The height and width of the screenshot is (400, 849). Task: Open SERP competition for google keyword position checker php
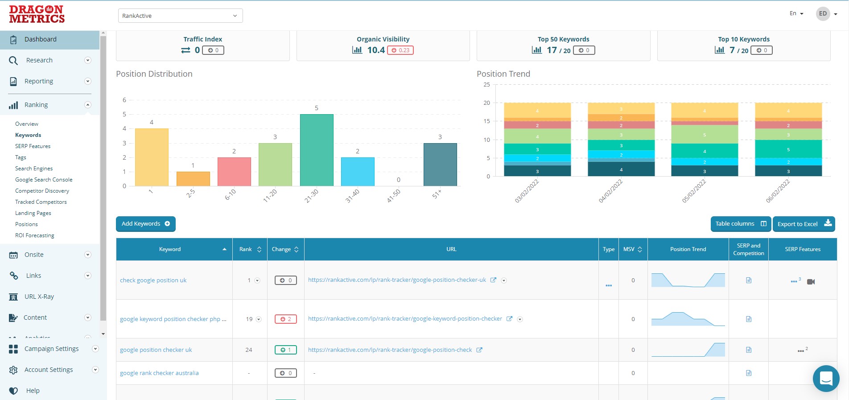[749, 319]
